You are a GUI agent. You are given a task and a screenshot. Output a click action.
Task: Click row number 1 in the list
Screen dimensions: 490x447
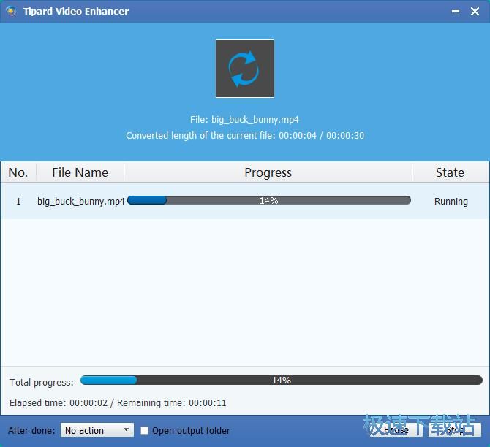pos(18,202)
